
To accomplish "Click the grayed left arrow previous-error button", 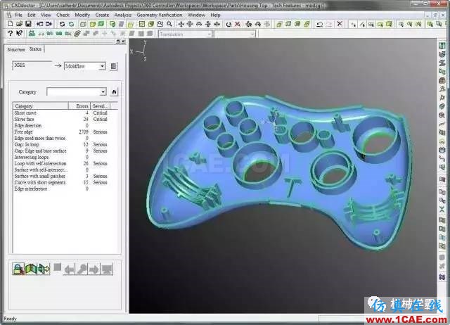I will (69, 269).
